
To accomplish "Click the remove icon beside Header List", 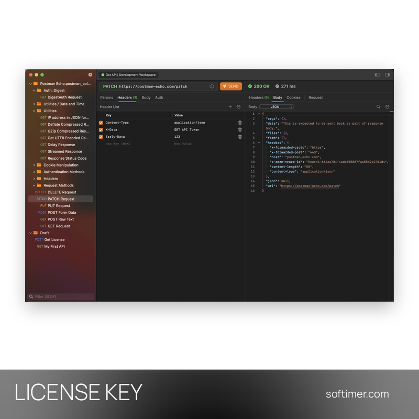I will (x=239, y=107).
